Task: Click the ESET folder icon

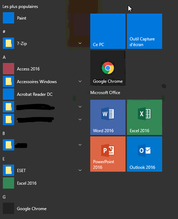Action: pyautogui.click(x=9, y=170)
